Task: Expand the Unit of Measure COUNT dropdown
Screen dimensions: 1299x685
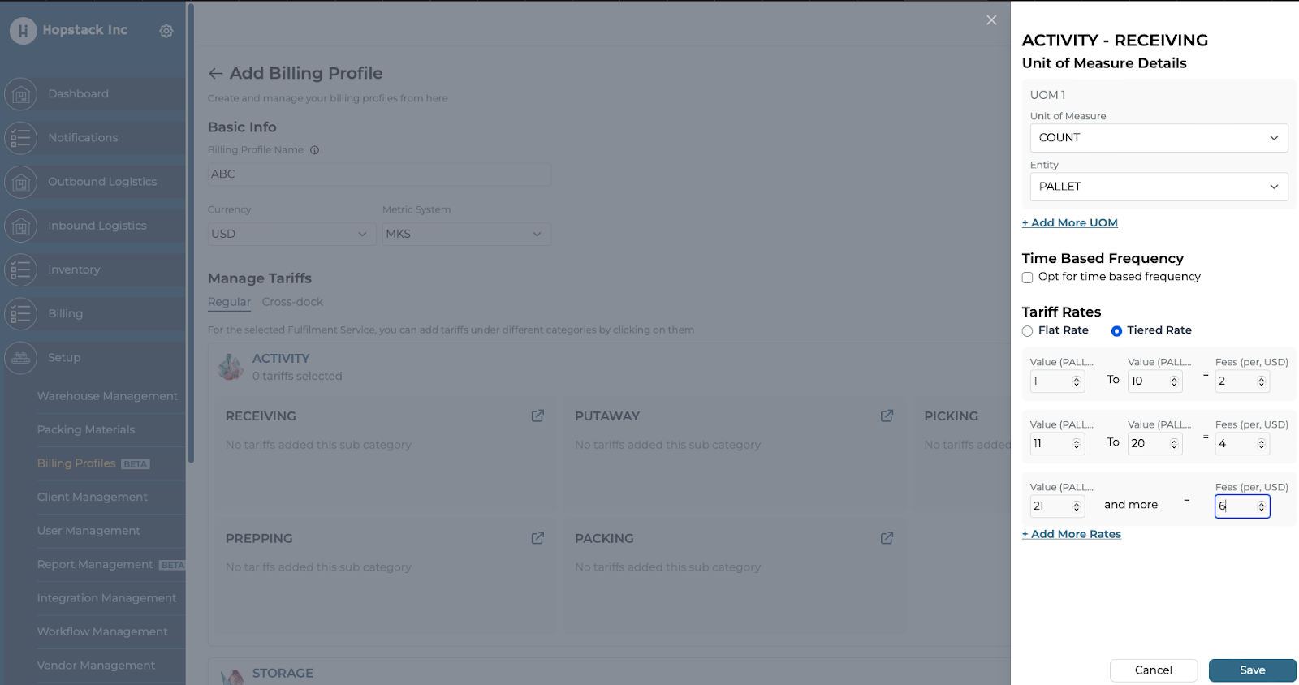Action: click(x=1159, y=138)
